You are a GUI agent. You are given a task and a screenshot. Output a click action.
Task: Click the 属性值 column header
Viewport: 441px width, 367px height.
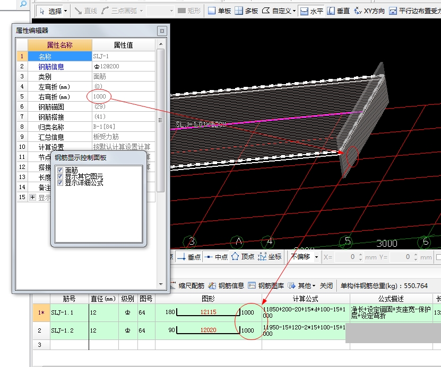[x=124, y=45]
